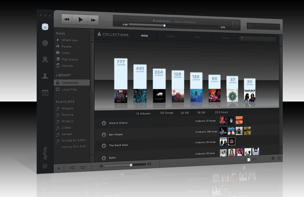
Task: Select the 234 listens bar
Action: pos(159,79)
